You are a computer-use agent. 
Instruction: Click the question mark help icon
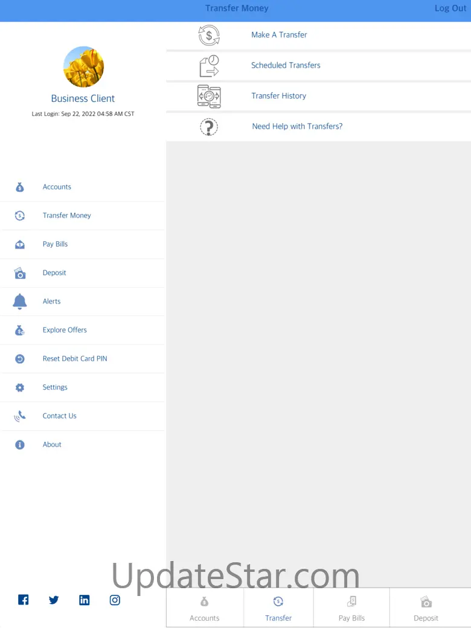point(209,127)
